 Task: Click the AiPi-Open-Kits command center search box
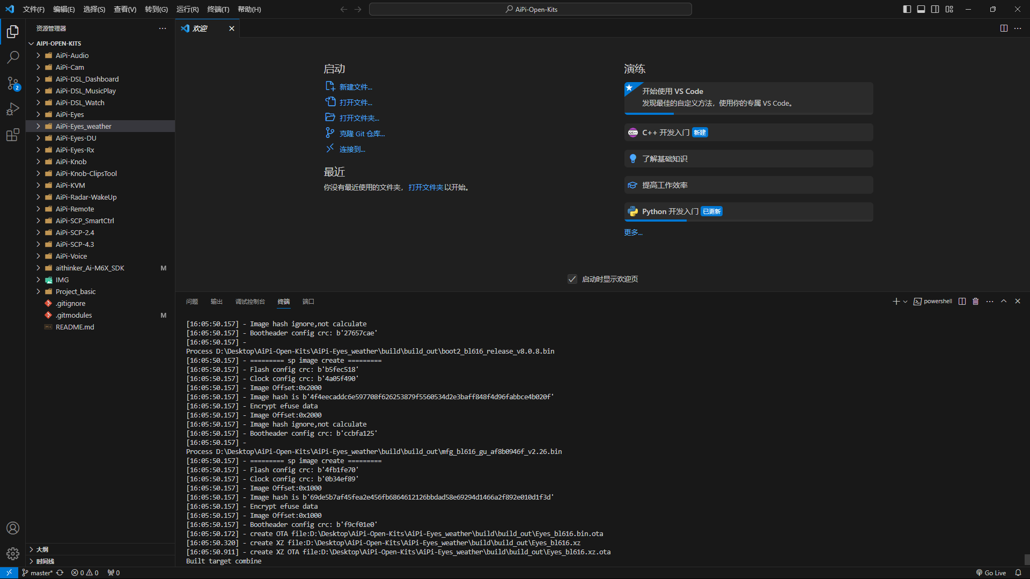point(530,9)
